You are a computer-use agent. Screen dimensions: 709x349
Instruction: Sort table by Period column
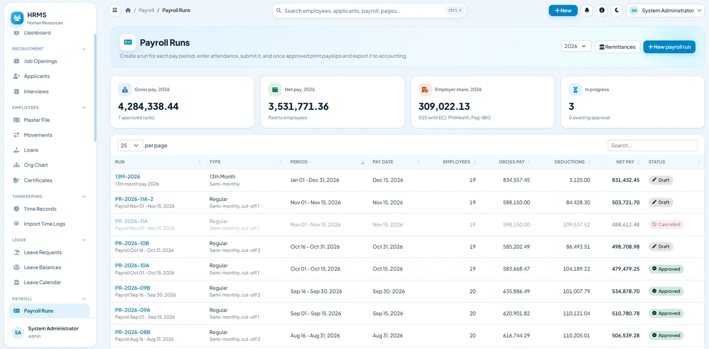[327, 162]
